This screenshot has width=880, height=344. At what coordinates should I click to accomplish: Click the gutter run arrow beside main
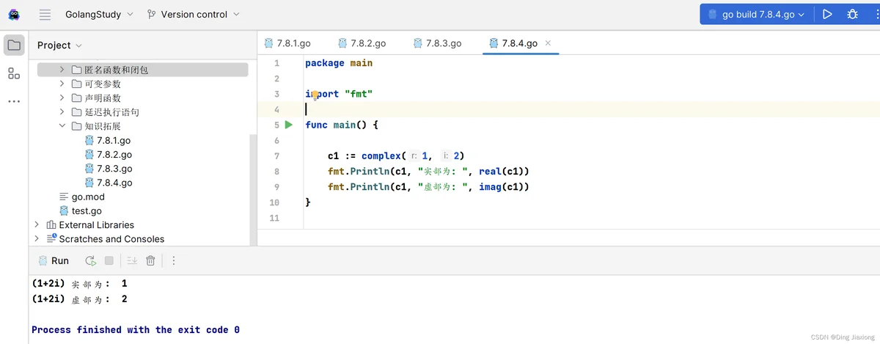[288, 125]
